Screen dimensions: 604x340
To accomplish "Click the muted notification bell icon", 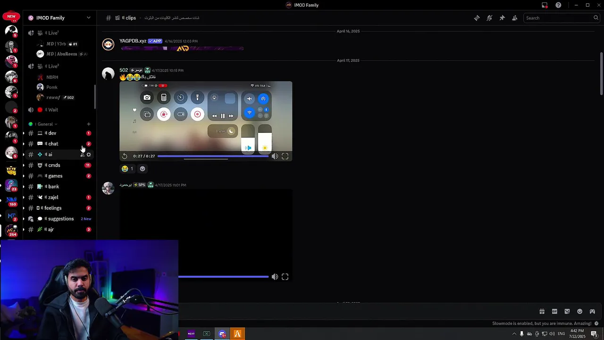I will click(489, 18).
